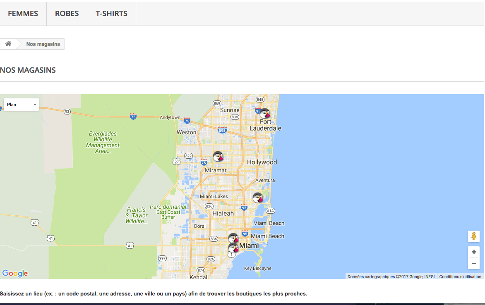Screen dimensions: 485x305
Task: Open the ROBES category
Action: 67,14
